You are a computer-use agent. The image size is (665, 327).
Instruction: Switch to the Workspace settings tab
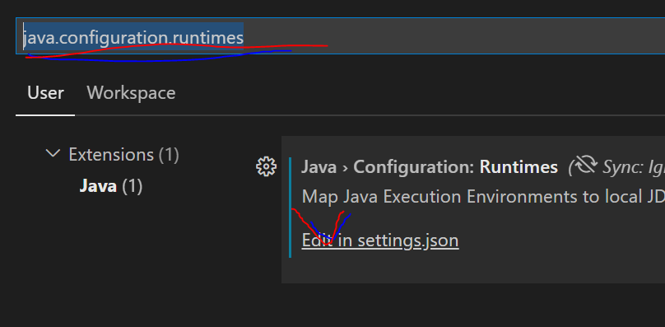131,92
